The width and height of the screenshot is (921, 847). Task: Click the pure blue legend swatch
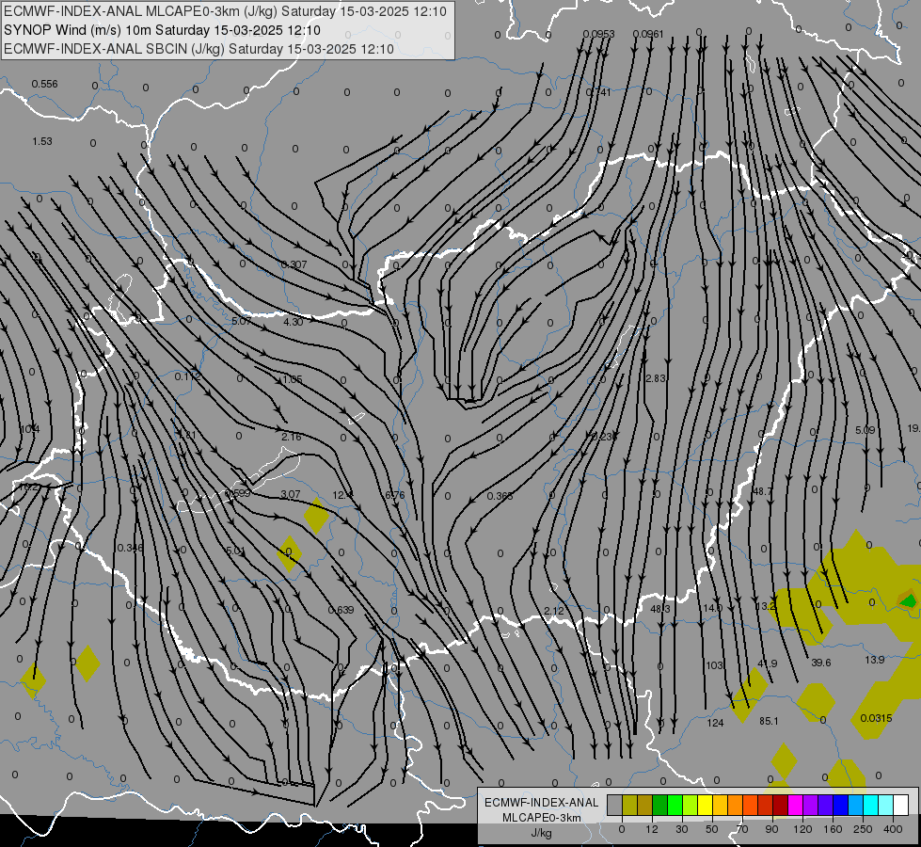(840, 806)
